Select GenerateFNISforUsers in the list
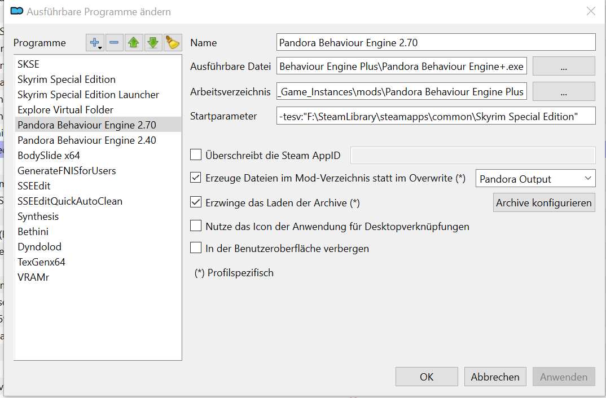 click(98, 171)
